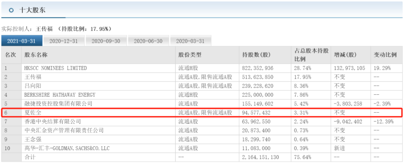404x163 pixels.
Task: Select 融捷投资控股集团有限公司
Action: (x=58, y=104)
